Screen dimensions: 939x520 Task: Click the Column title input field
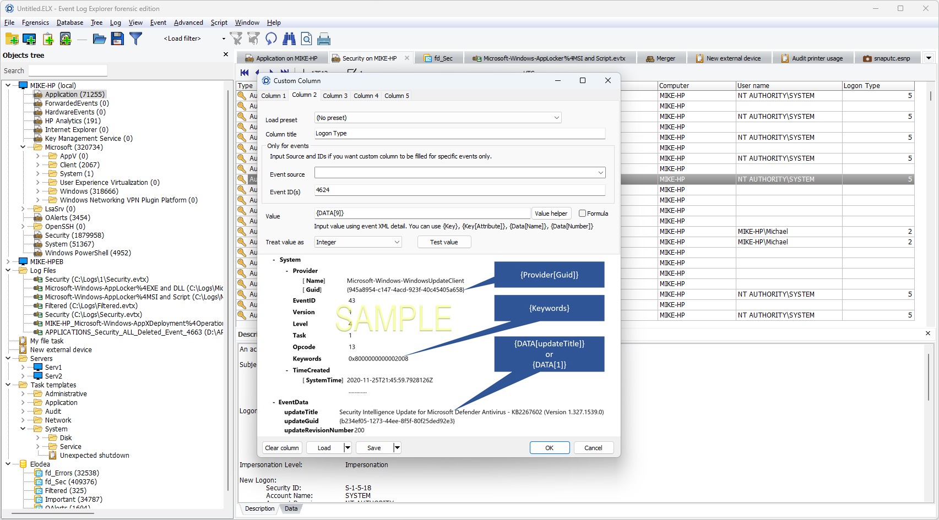coord(460,134)
